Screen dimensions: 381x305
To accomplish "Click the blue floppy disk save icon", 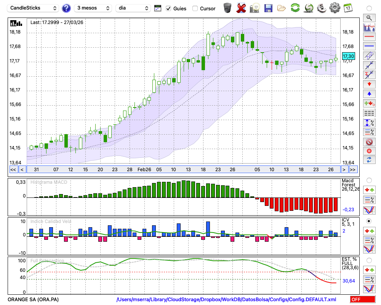I will click(x=268, y=8).
